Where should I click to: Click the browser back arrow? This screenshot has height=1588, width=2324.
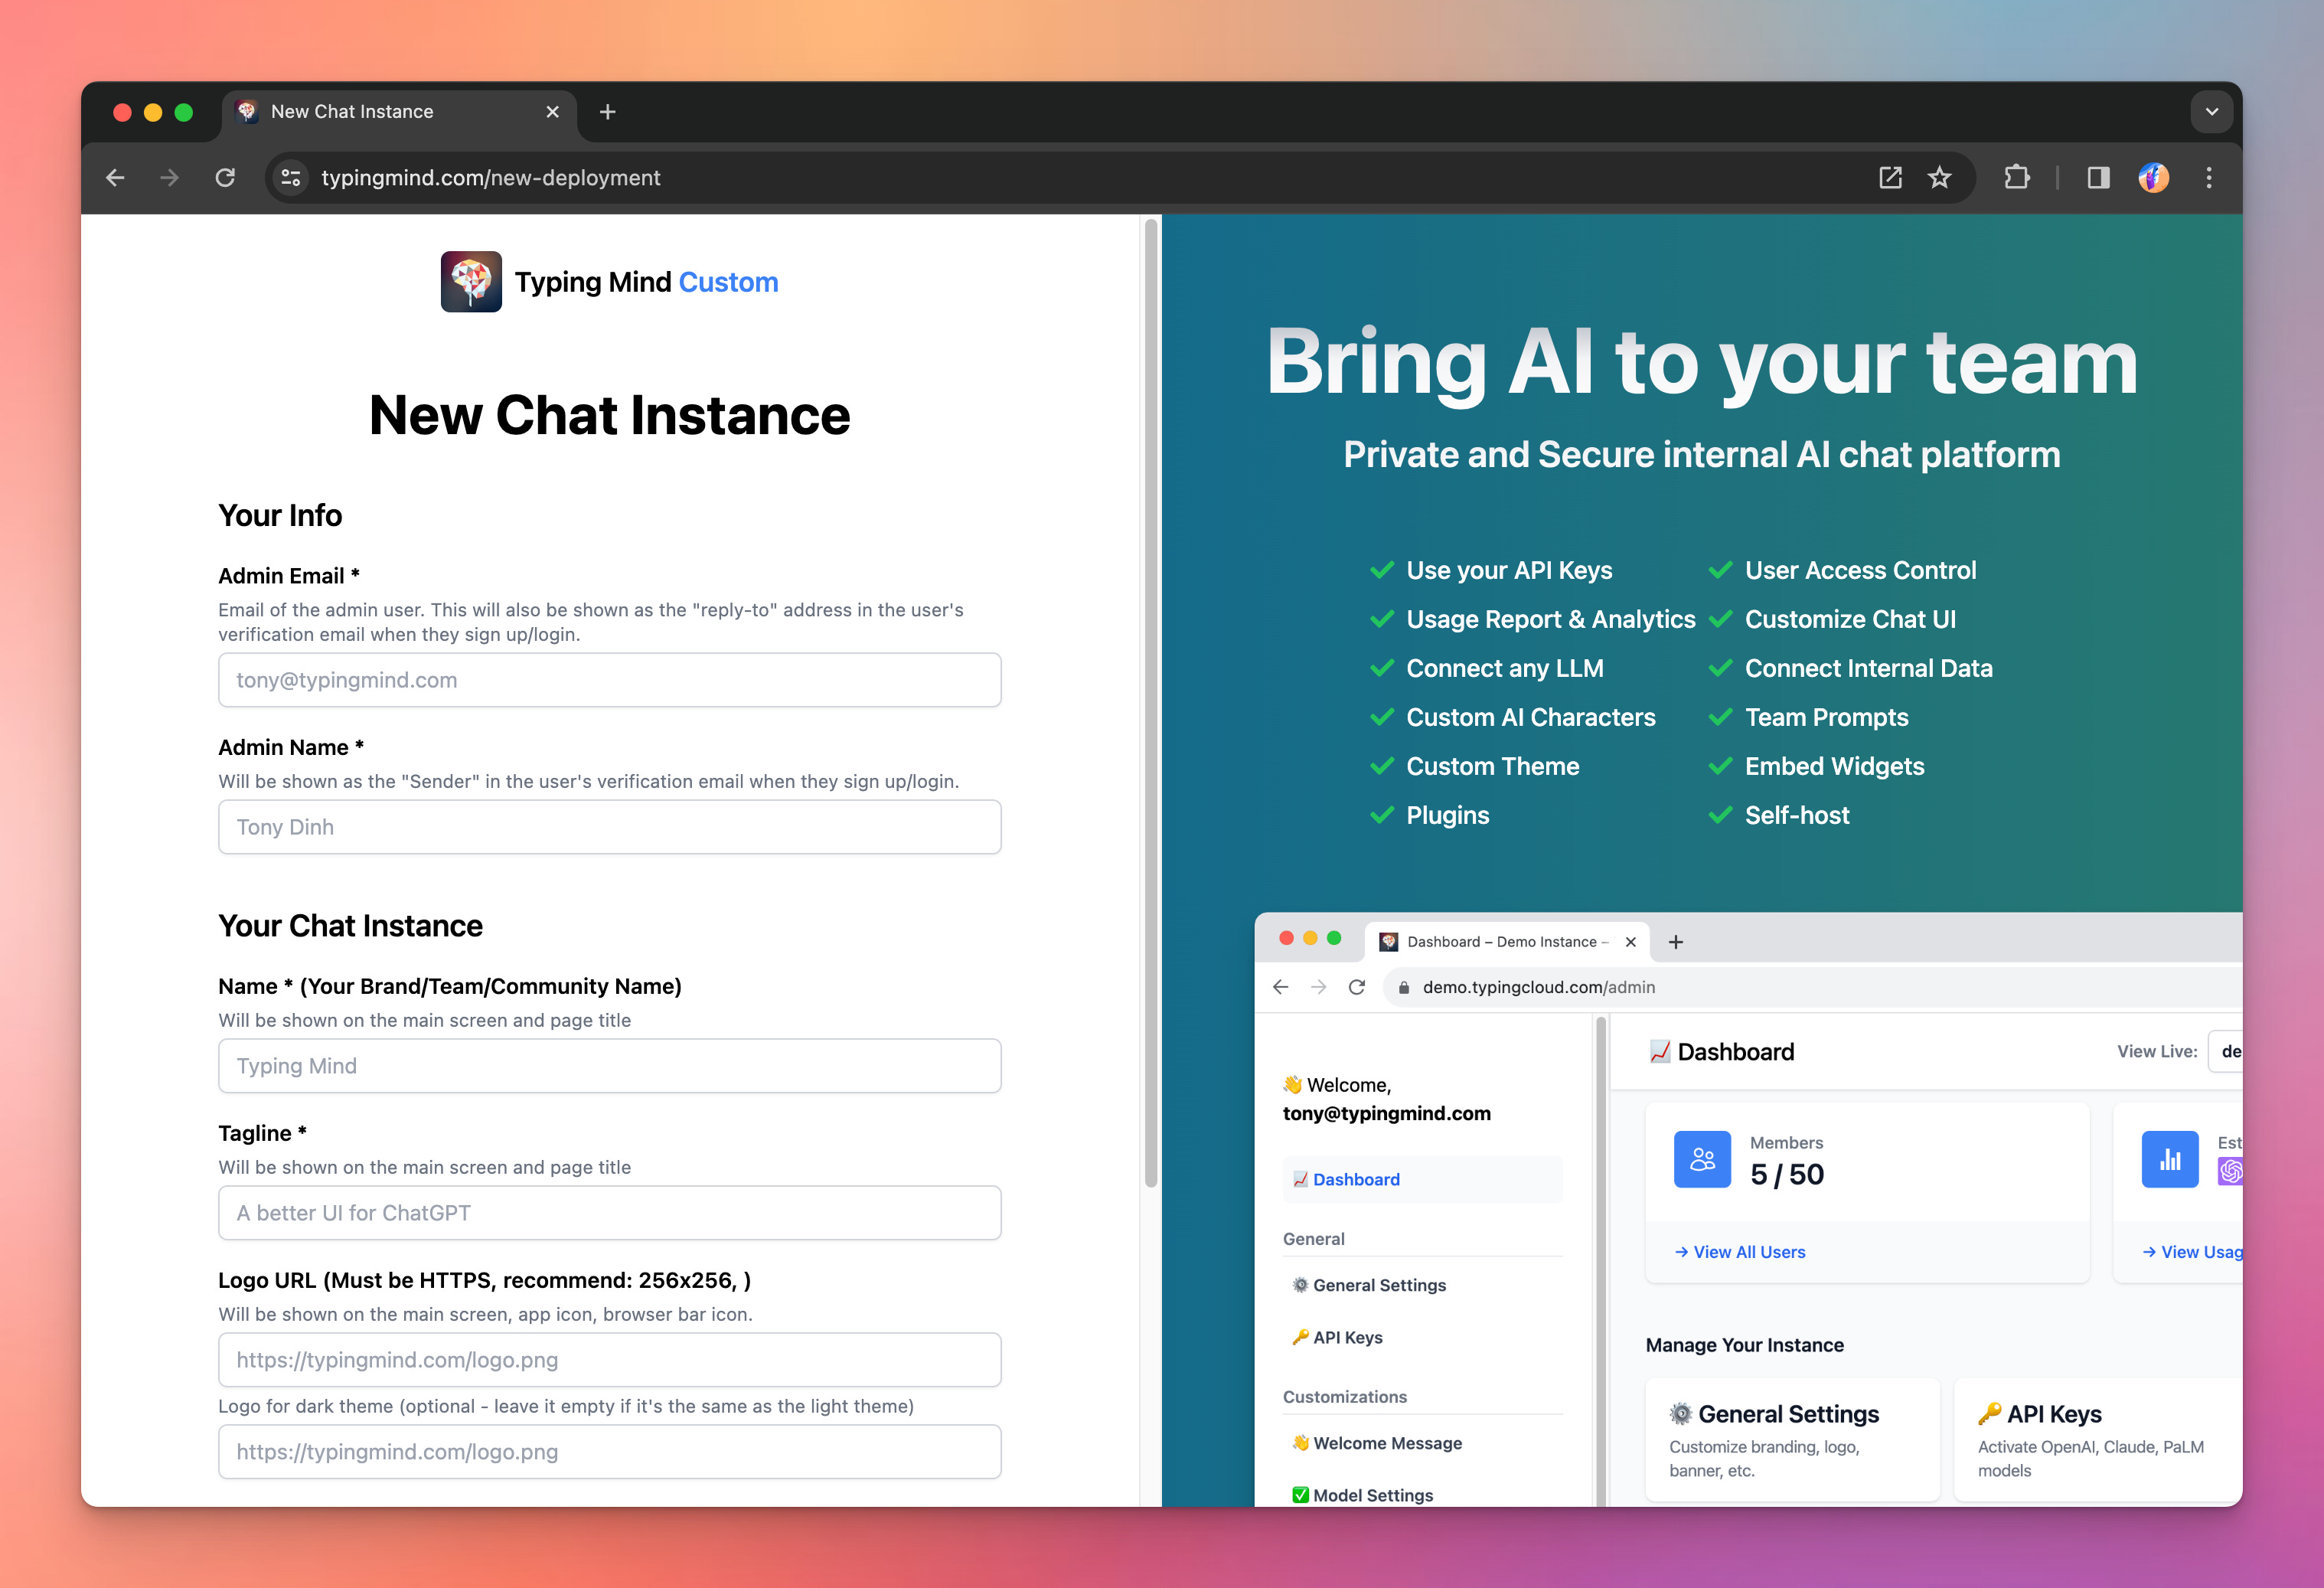115,178
